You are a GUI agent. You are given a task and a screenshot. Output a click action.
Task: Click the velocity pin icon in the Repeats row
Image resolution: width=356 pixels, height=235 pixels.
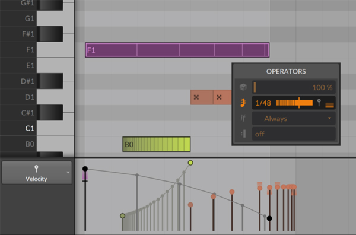(x=319, y=103)
